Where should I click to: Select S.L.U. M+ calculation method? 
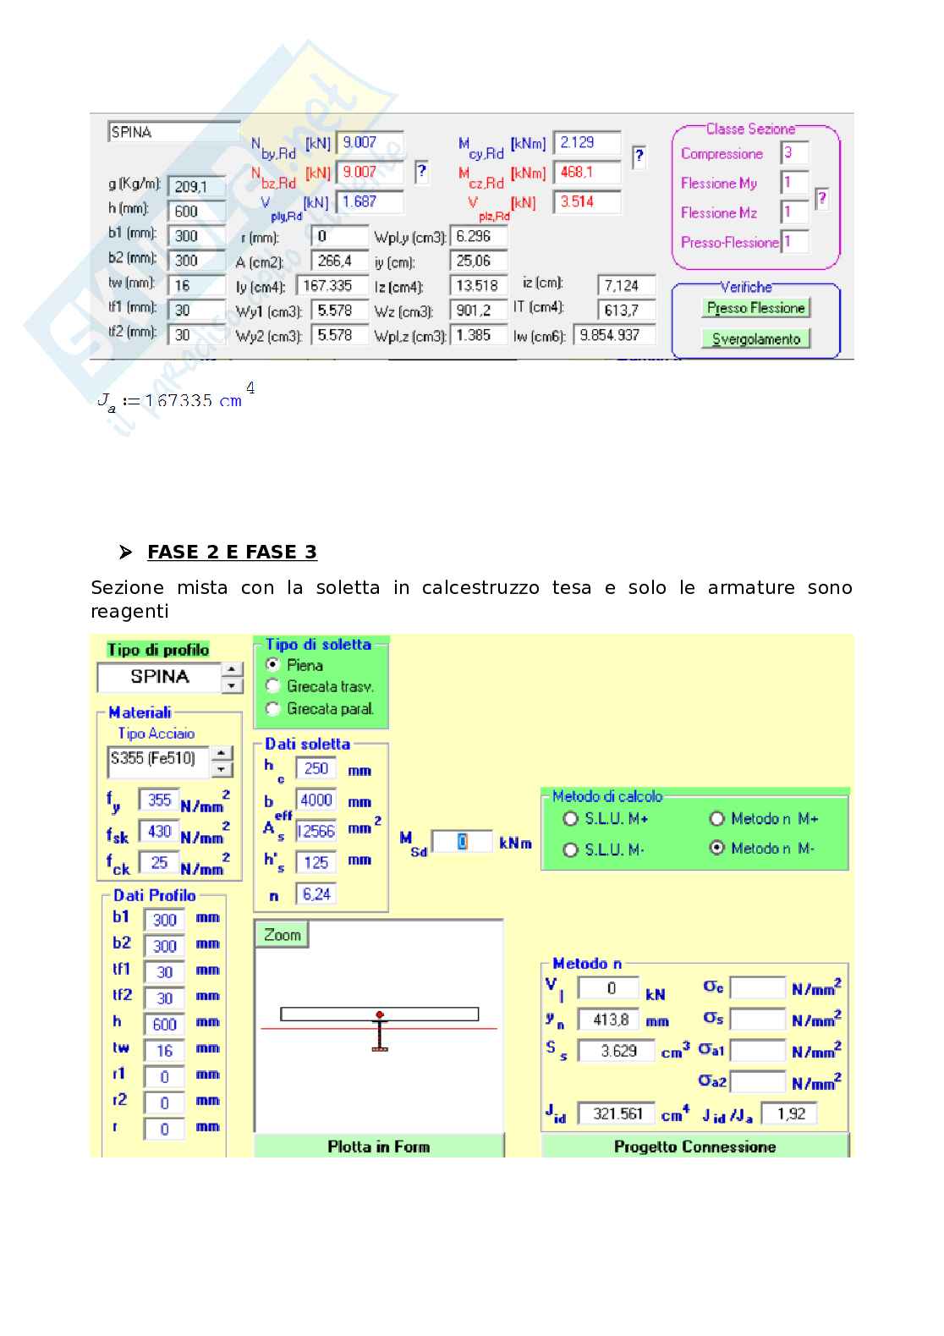pyautogui.click(x=571, y=818)
